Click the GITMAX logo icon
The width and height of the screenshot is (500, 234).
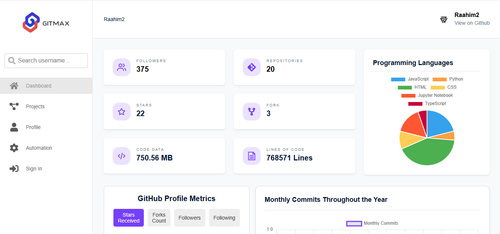tap(31, 22)
